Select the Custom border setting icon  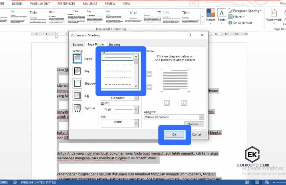[x=77, y=108]
